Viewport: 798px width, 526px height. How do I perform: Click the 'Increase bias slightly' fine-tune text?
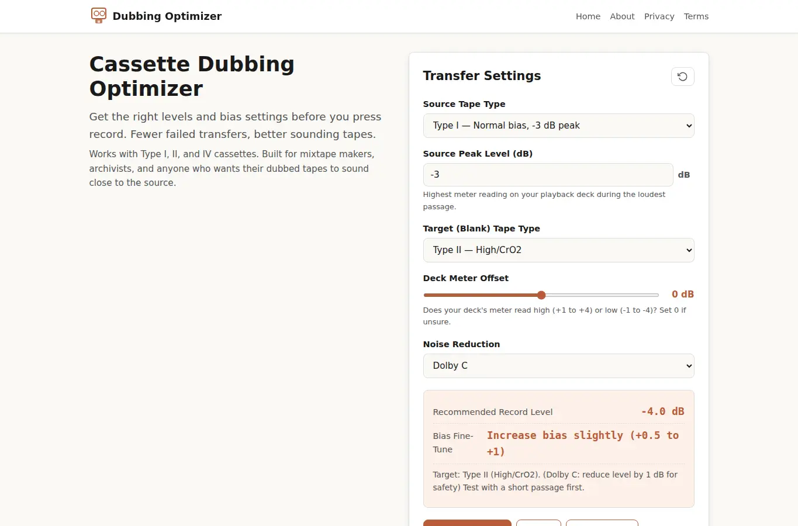tap(583, 443)
